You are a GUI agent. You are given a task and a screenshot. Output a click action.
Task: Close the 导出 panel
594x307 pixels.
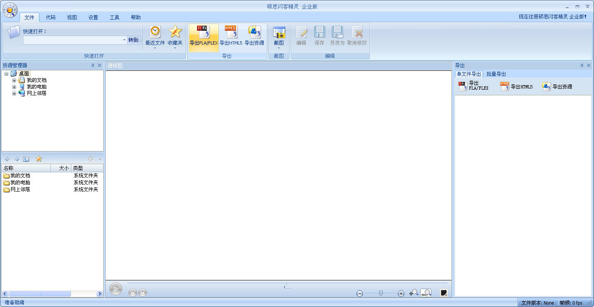[589, 65]
